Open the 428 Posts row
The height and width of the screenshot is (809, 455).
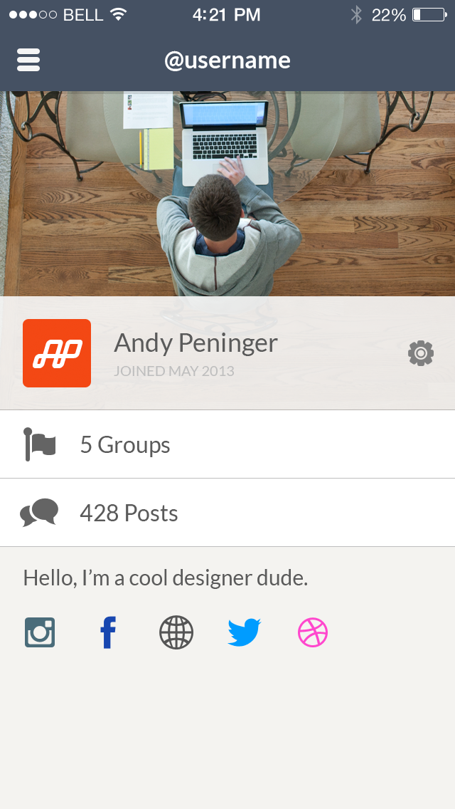coord(227,512)
